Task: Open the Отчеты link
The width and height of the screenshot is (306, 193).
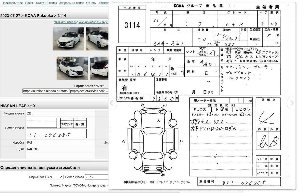Action: click(x=91, y=3)
